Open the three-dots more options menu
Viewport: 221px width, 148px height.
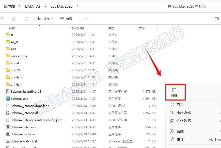86,19
